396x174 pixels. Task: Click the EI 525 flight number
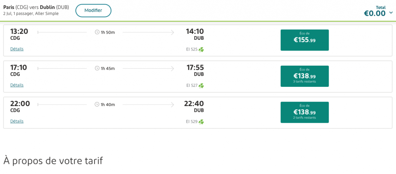click(x=192, y=49)
